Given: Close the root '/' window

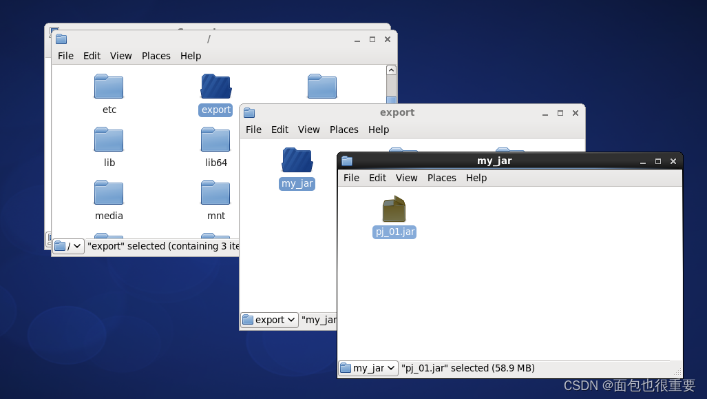Looking at the screenshot, I should coord(388,39).
